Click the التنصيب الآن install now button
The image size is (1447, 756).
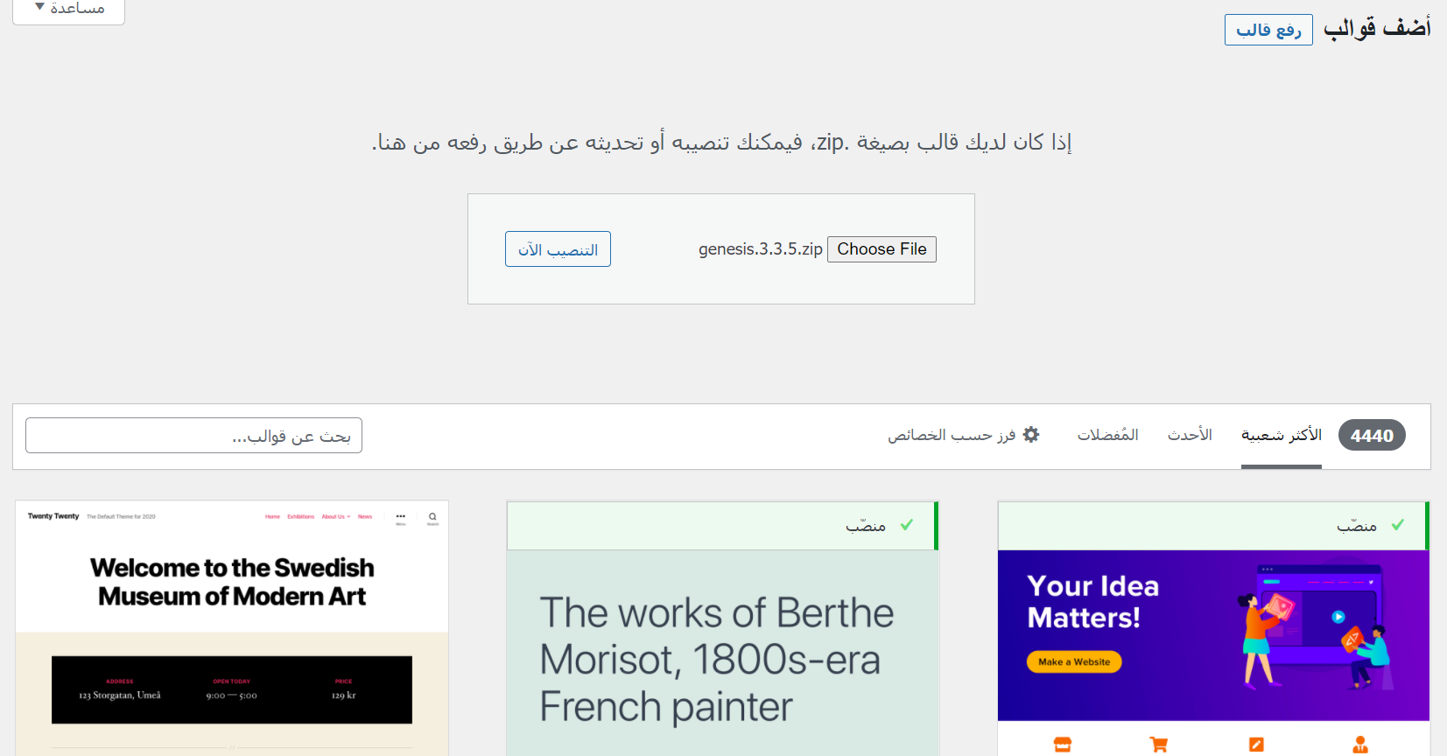(x=558, y=249)
